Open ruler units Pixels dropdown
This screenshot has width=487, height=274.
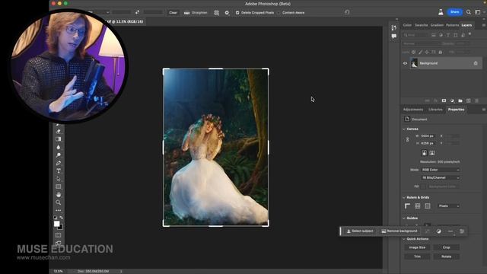[448, 206]
